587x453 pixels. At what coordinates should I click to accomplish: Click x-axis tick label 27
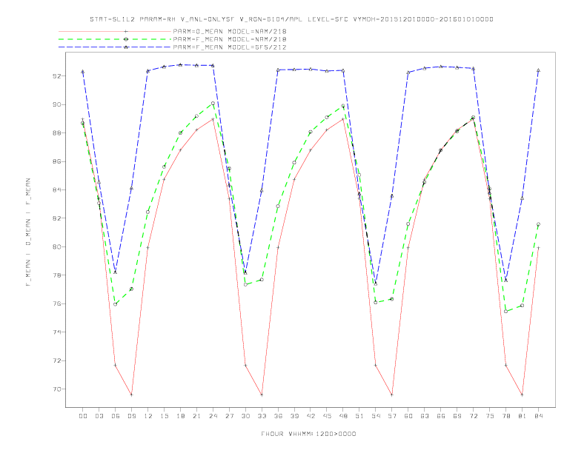(x=229, y=416)
